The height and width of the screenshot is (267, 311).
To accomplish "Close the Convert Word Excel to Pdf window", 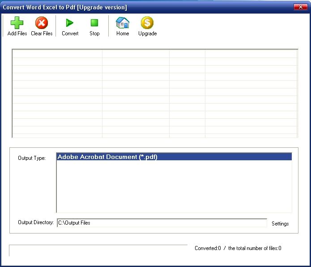I will coord(301,7).
